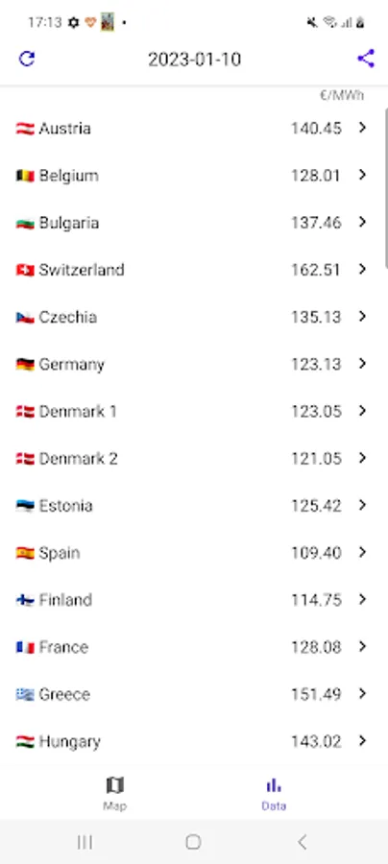The height and width of the screenshot is (864, 388).
Task: Open the Map tab
Action: pyautogui.click(x=114, y=794)
